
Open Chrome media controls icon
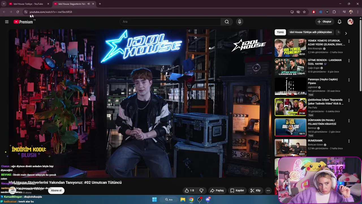[344, 12]
